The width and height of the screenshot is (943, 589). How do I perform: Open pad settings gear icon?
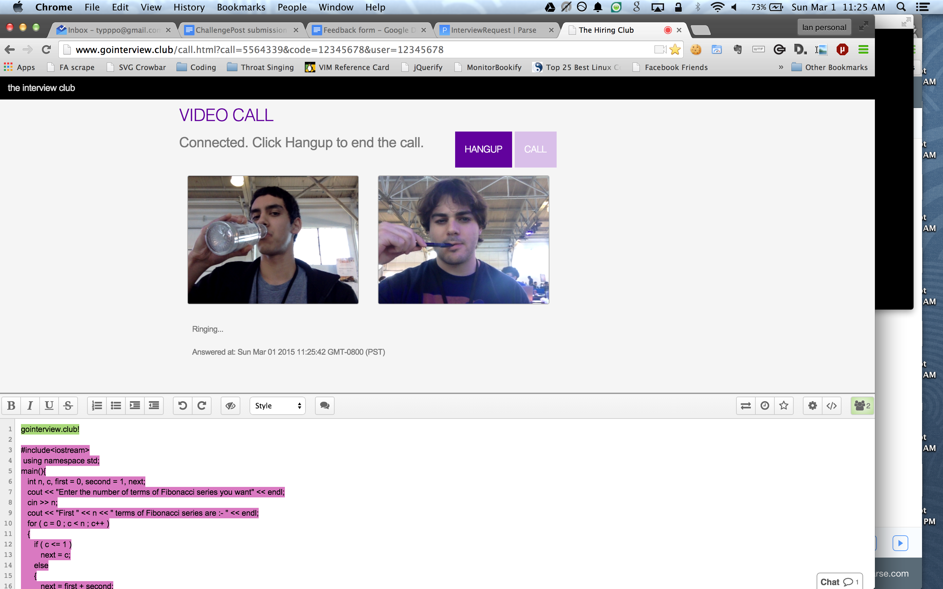(812, 405)
